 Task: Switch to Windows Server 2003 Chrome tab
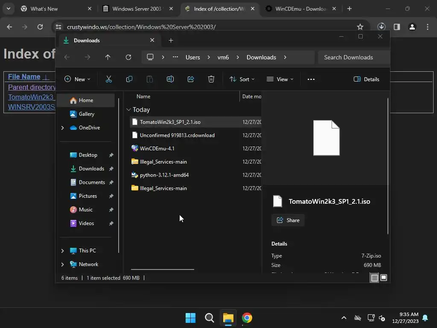(138, 9)
